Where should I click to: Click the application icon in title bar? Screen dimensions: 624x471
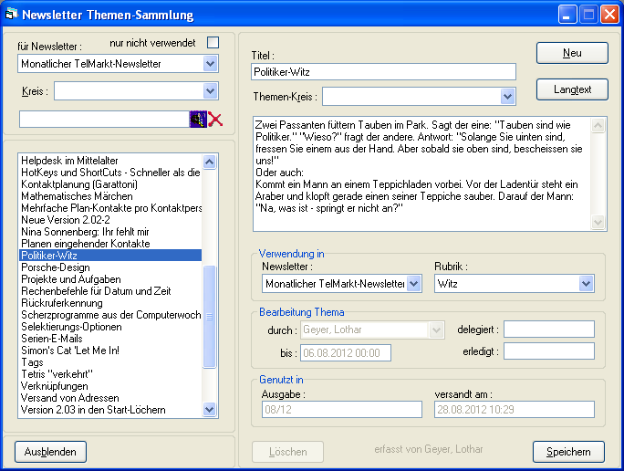[x=10, y=15]
